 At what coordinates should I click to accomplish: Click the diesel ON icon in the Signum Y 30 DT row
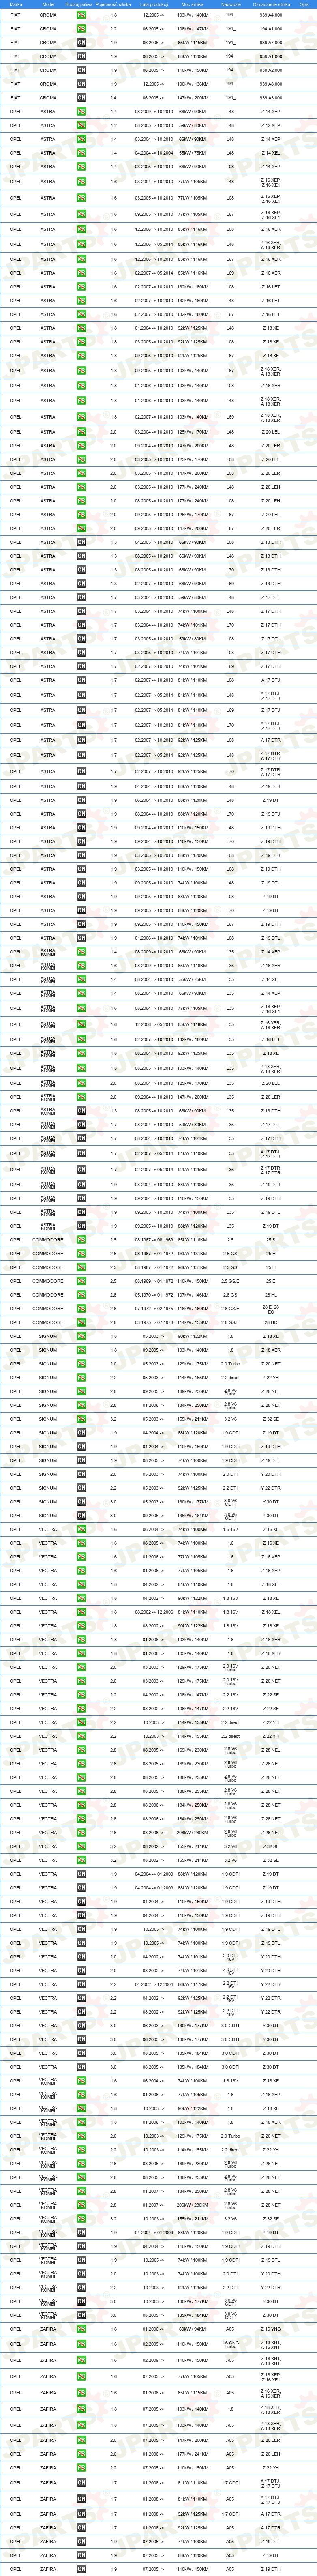(x=81, y=1501)
